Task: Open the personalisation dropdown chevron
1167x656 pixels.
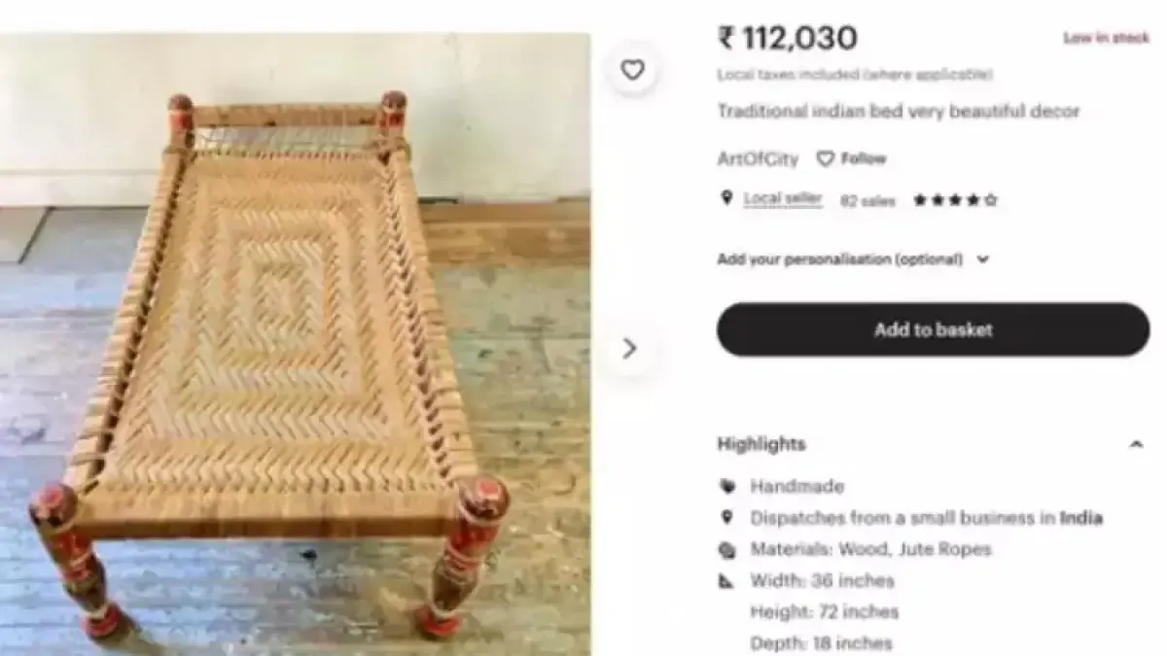Action: pyautogui.click(x=982, y=259)
